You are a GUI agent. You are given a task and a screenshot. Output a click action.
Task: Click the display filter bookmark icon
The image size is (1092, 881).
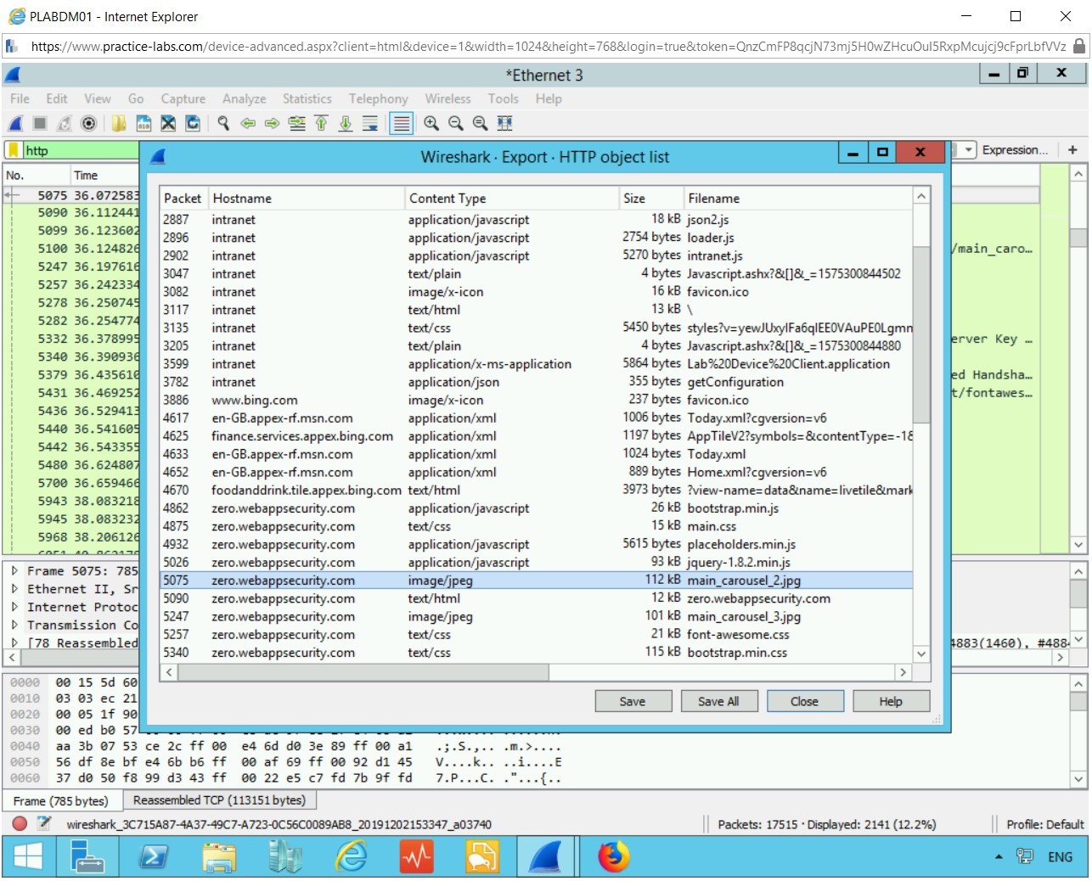click(x=14, y=150)
